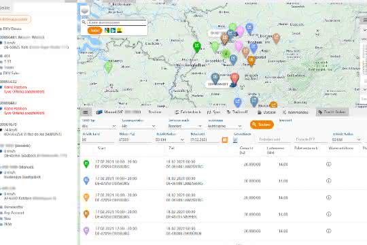Edit the loading date field 17.02.2021
Image resolution: width=367 pixels, height=245 pixels.
coord(205,140)
